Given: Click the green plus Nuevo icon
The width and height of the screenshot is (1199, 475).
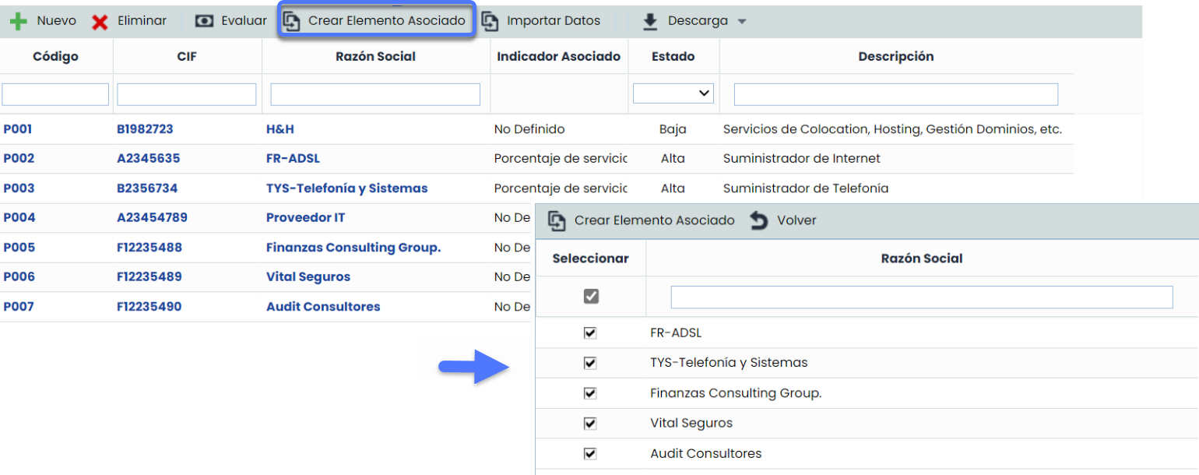Looking at the screenshot, I should 18,22.
